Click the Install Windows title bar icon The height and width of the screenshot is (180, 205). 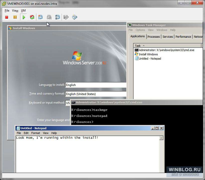10,28
